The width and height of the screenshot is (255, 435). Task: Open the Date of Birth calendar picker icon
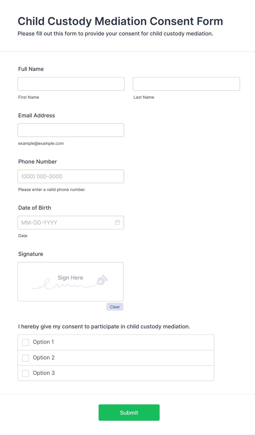(x=118, y=223)
